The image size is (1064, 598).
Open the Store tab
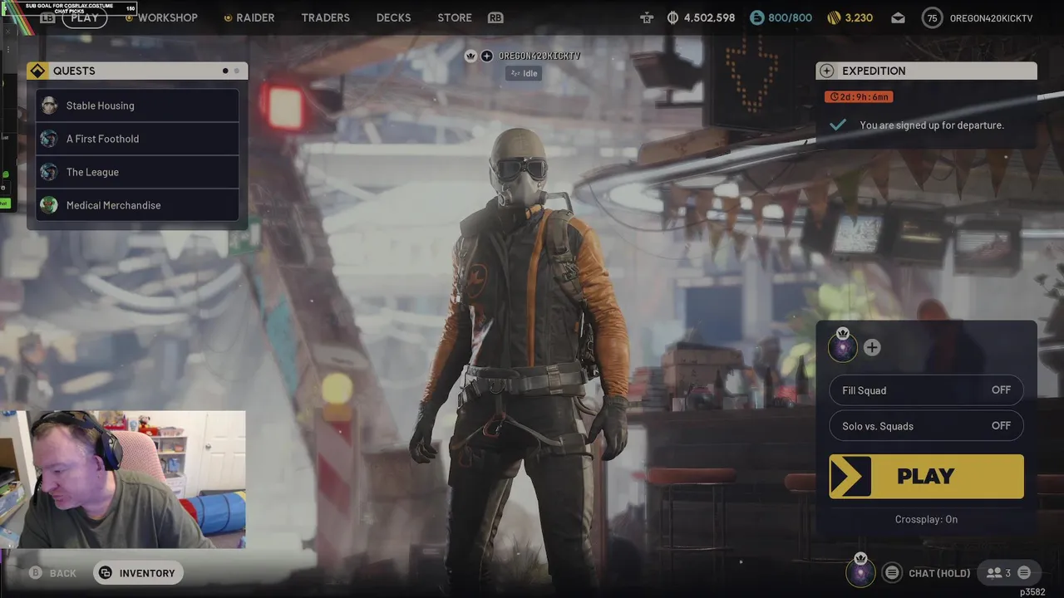[455, 17]
